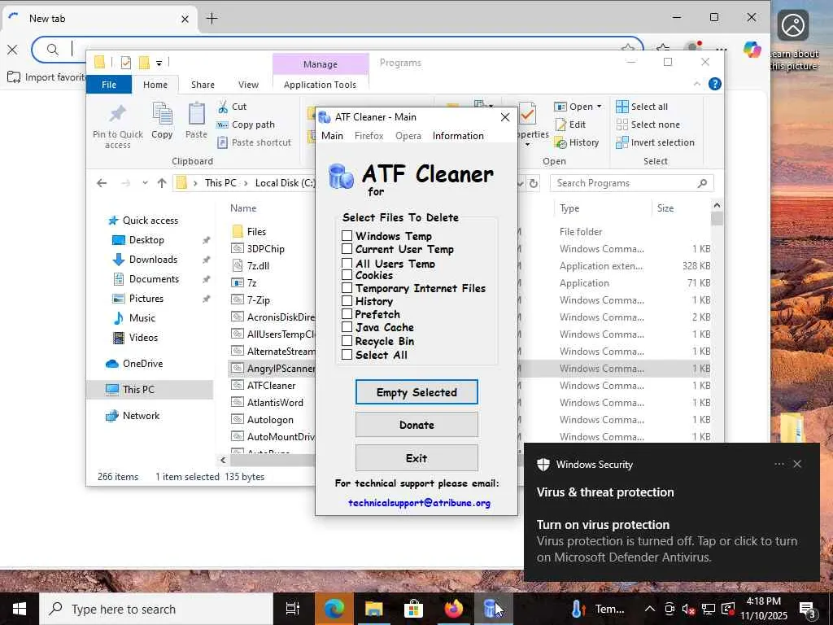
Task: Expand the Open dropdown arrow in ribbon
Action: point(600,107)
